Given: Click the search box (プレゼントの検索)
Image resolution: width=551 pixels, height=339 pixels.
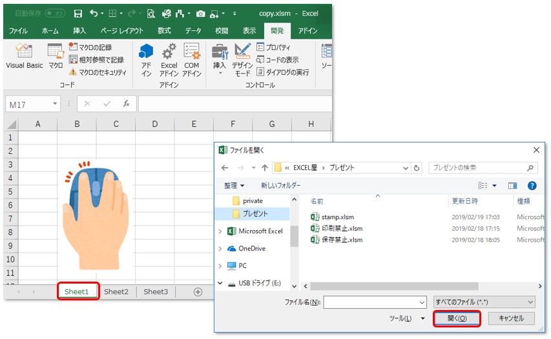Looking at the screenshot, I should click(483, 168).
